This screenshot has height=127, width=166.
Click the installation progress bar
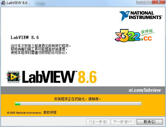click(x=78, y=103)
